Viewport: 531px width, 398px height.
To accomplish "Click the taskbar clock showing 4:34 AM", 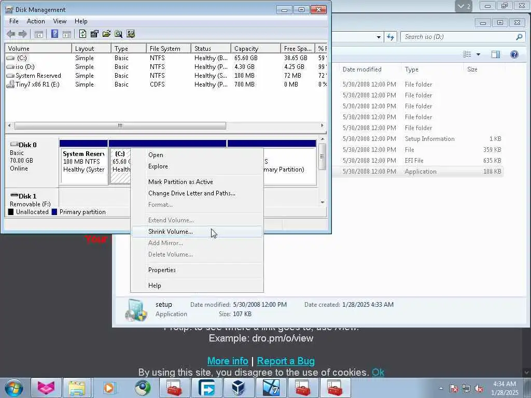I will point(505,388).
